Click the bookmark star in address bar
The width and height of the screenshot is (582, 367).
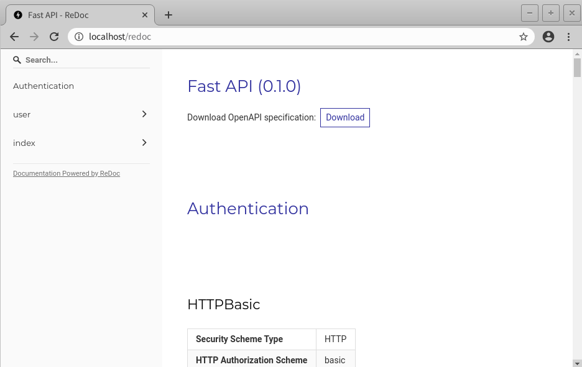(524, 37)
